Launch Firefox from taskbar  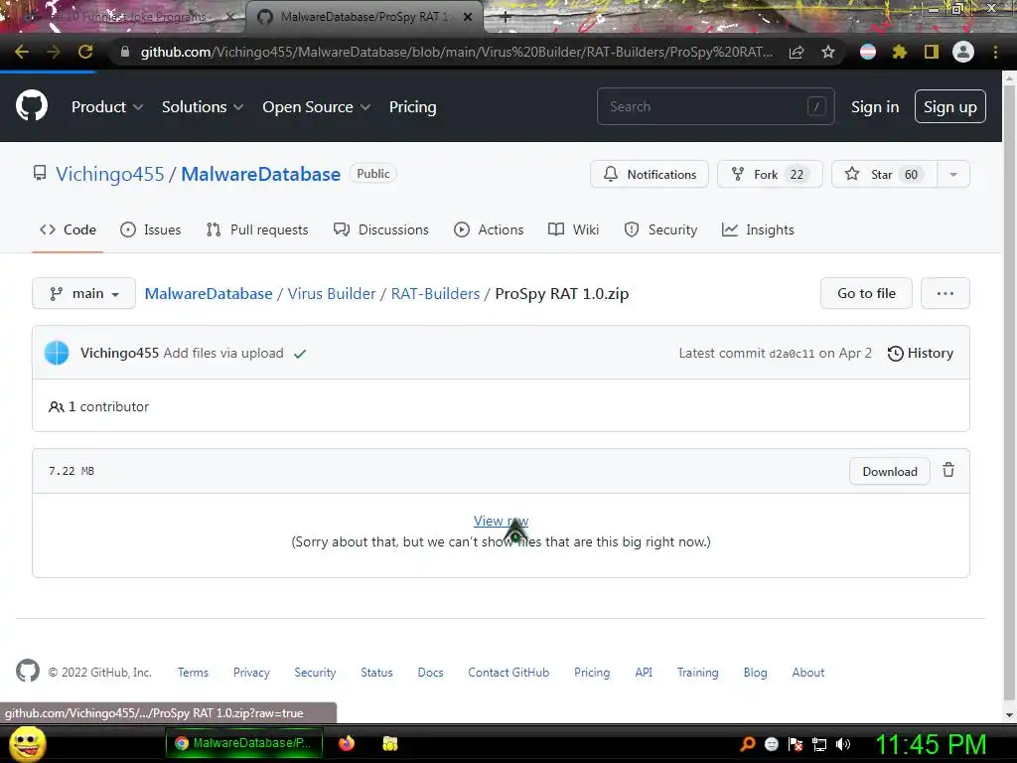coord(347,743)
